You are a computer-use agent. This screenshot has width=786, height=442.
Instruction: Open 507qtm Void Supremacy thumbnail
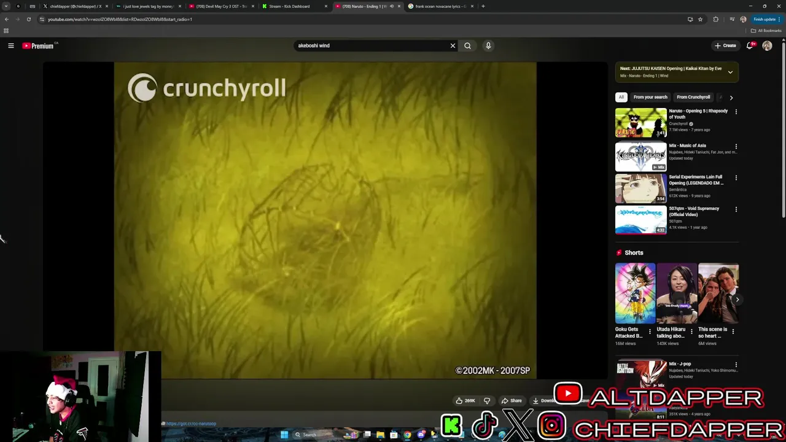point(640,219)
